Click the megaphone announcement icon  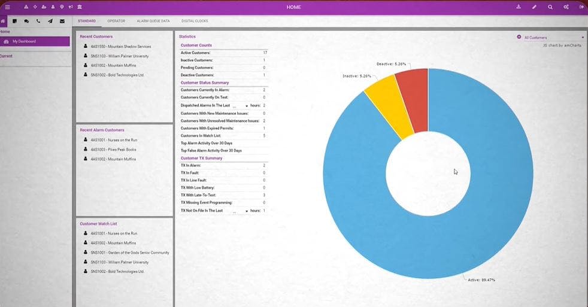point(71,7)
